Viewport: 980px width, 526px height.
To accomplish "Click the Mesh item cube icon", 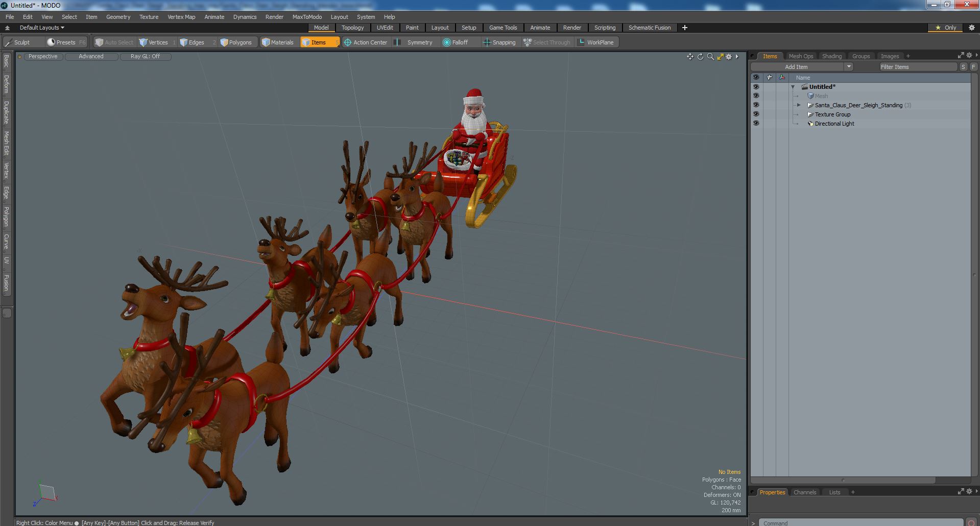I will pyautogui.click(x=810, y=96).
